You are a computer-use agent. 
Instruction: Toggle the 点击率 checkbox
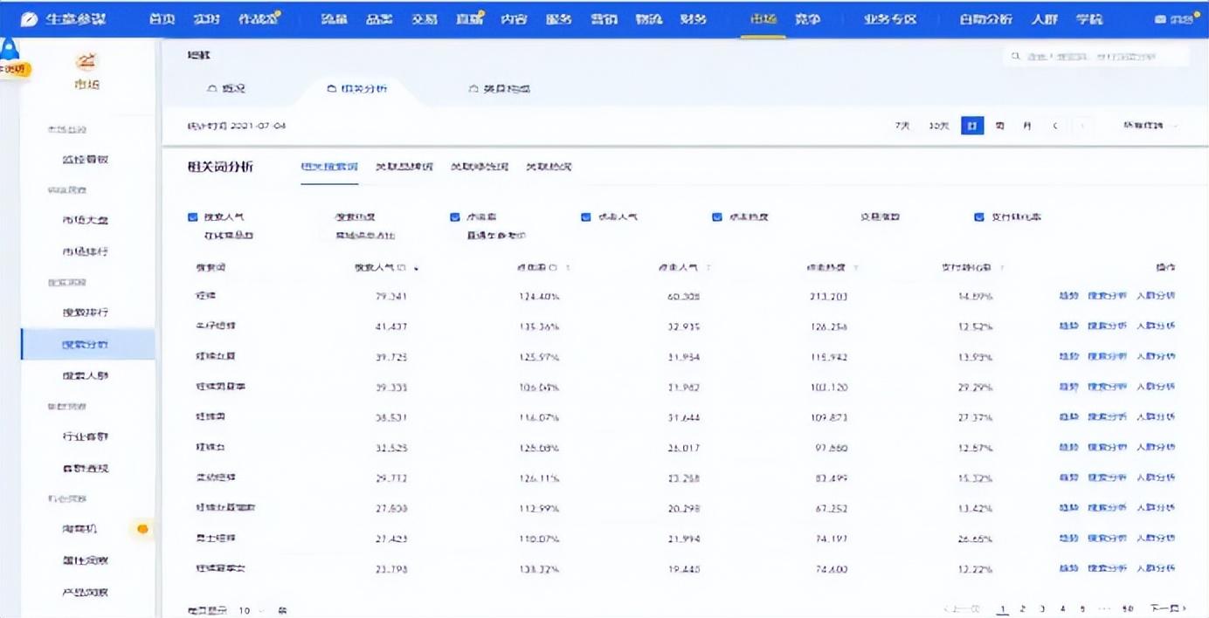coord(455,217)
